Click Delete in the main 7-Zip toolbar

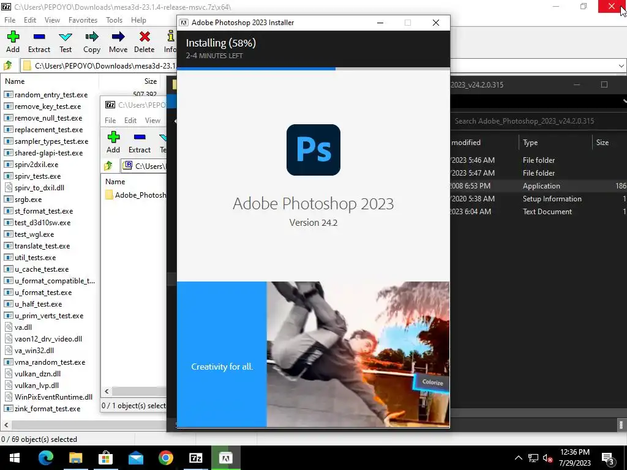point(145,42)
